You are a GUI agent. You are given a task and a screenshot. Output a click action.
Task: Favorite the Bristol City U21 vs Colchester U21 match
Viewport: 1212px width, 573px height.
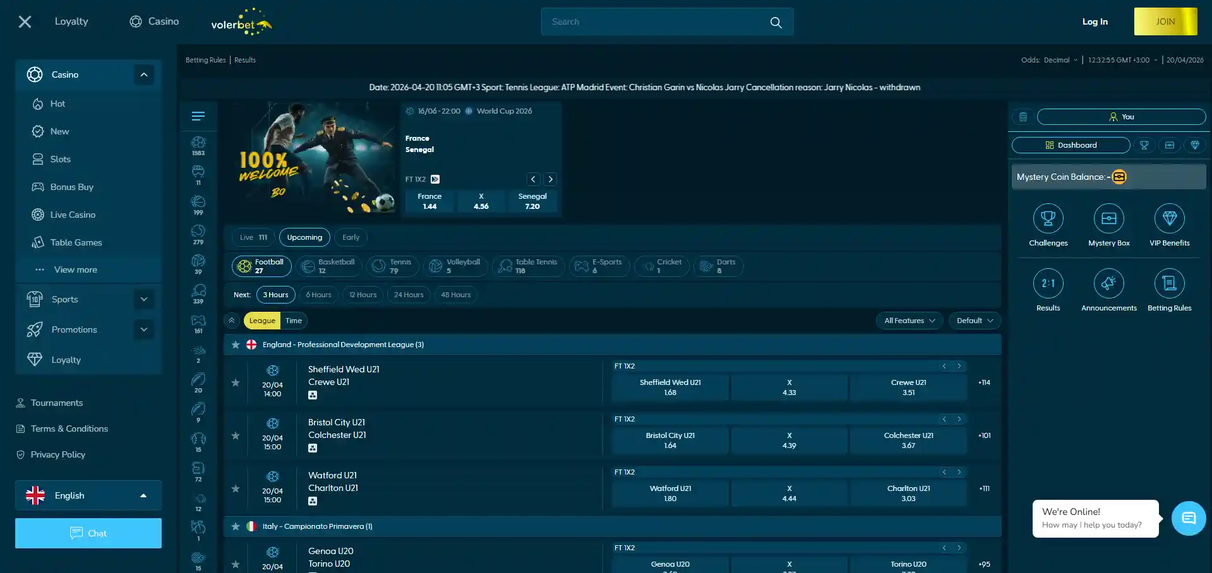[236, 435]
